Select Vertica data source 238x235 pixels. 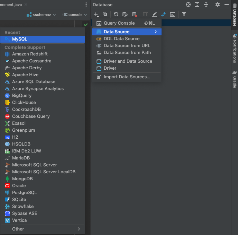pyautogui.click(x=43, y=220)
